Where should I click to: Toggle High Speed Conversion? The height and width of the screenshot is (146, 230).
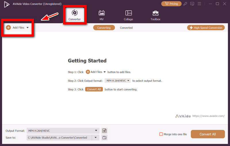[206, 28]
